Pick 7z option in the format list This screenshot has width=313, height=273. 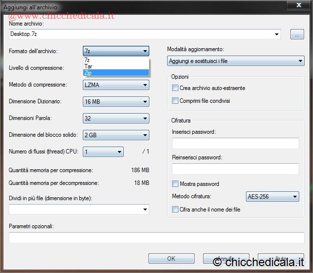(116, 60)
